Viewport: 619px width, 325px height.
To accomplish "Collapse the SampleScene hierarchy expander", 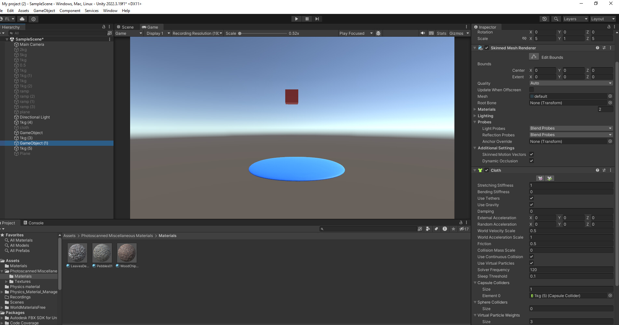I will (x=7, y=39).
